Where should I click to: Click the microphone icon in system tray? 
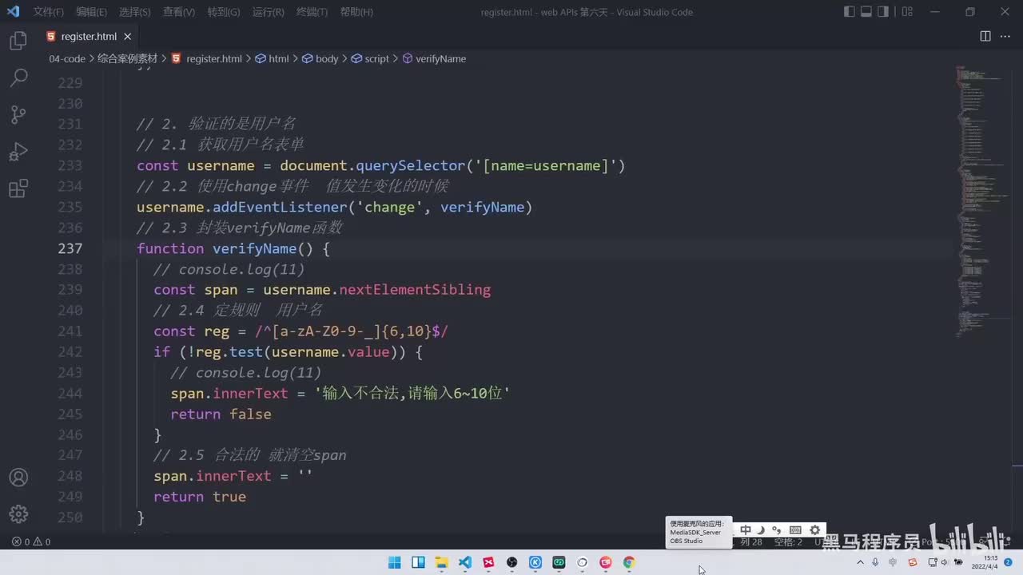[x=875, y=562]
